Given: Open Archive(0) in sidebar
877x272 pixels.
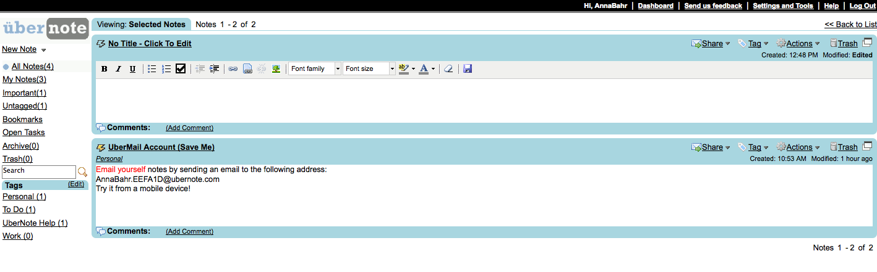Looking at the screenshot, I should [x=20, y=146].
